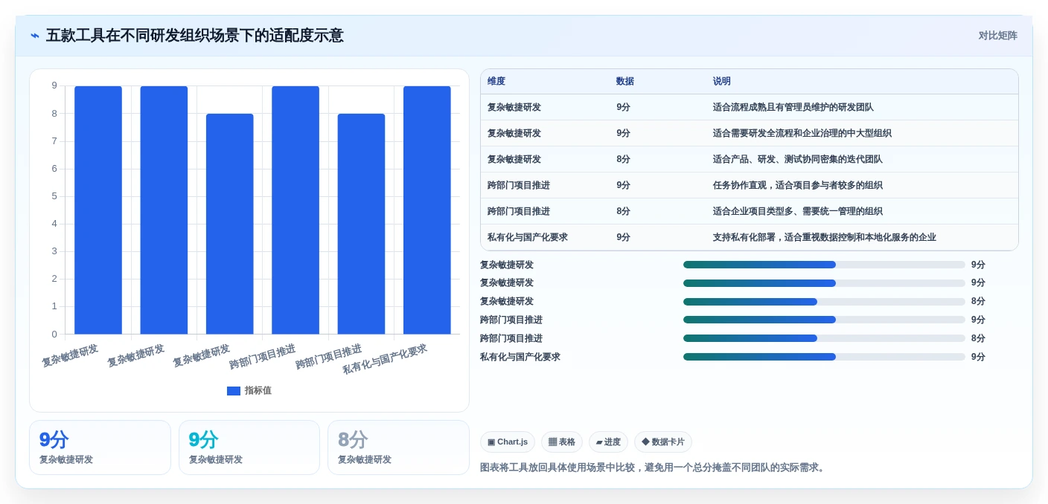
Task: Click the 私有化与国产化要求 progress bar
Action: [824, 357]
